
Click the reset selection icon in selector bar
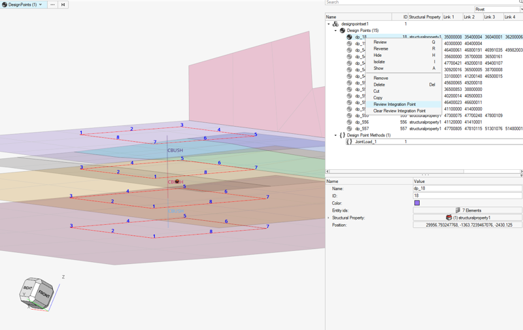(63, 5)
